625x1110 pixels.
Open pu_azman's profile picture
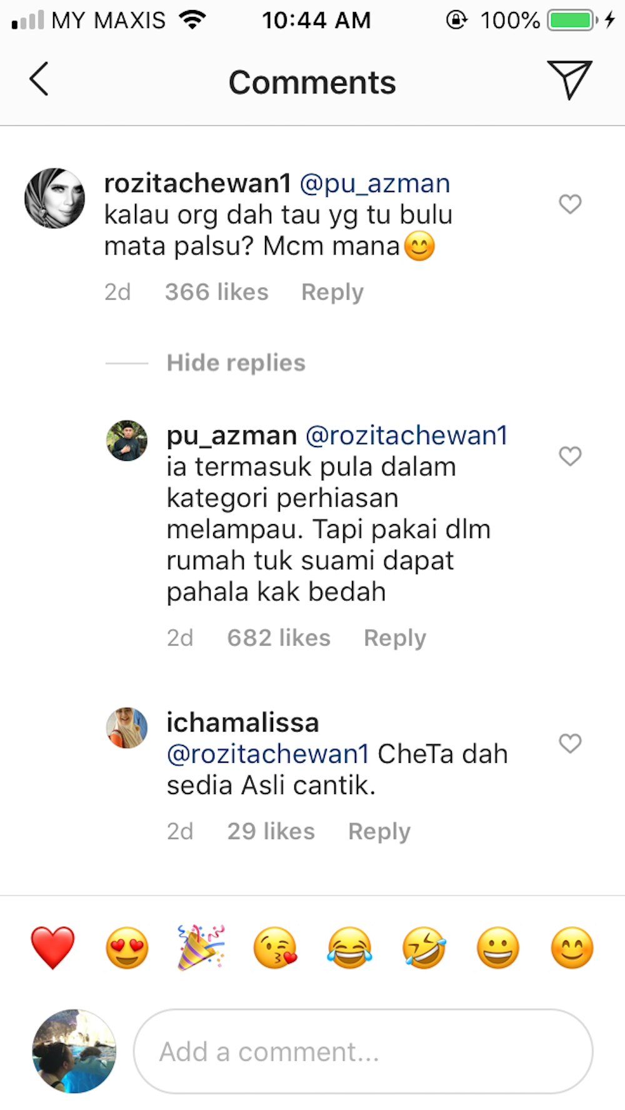point(127,440)
